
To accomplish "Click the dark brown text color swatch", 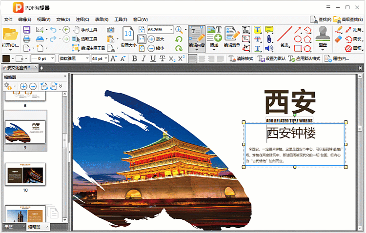I will [x=6, y=58].
